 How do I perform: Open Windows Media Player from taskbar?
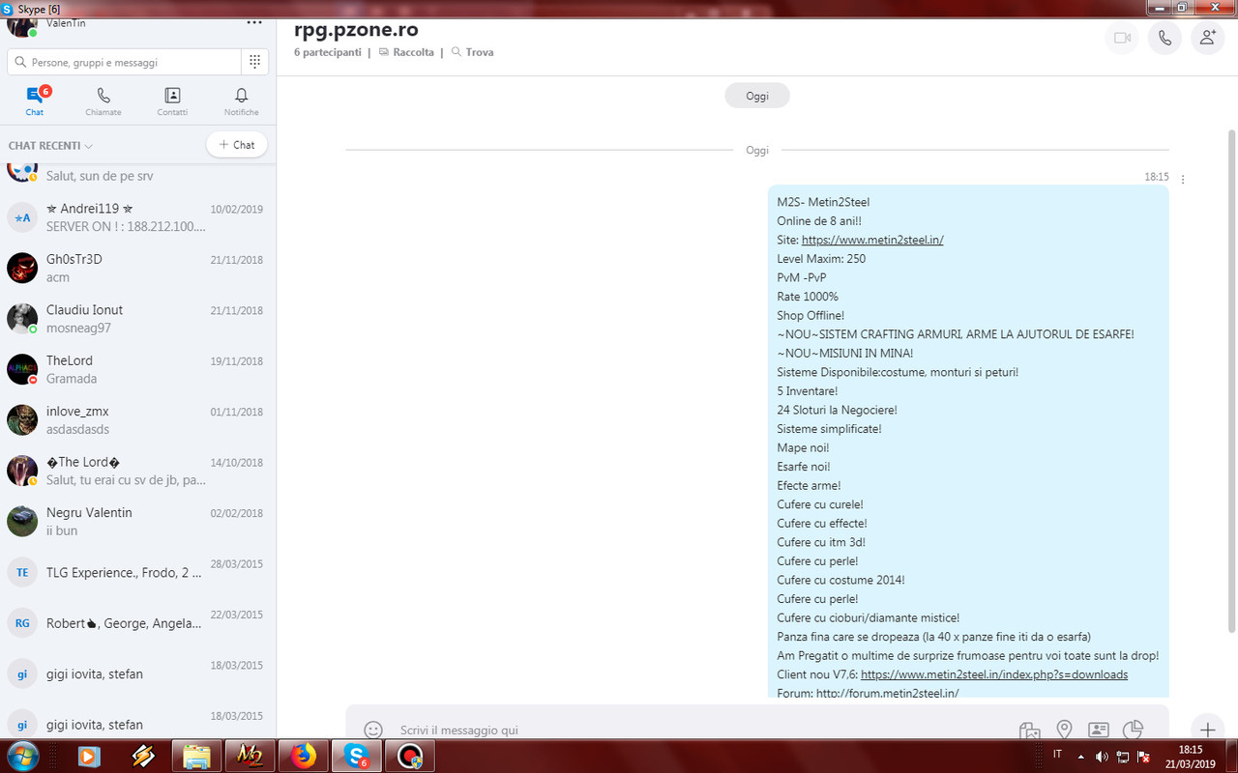tap(89, 757)
